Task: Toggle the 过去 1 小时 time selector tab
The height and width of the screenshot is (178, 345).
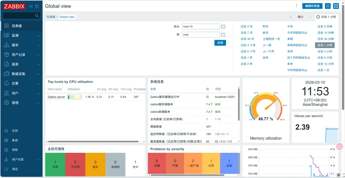Action: coord(326,17)
